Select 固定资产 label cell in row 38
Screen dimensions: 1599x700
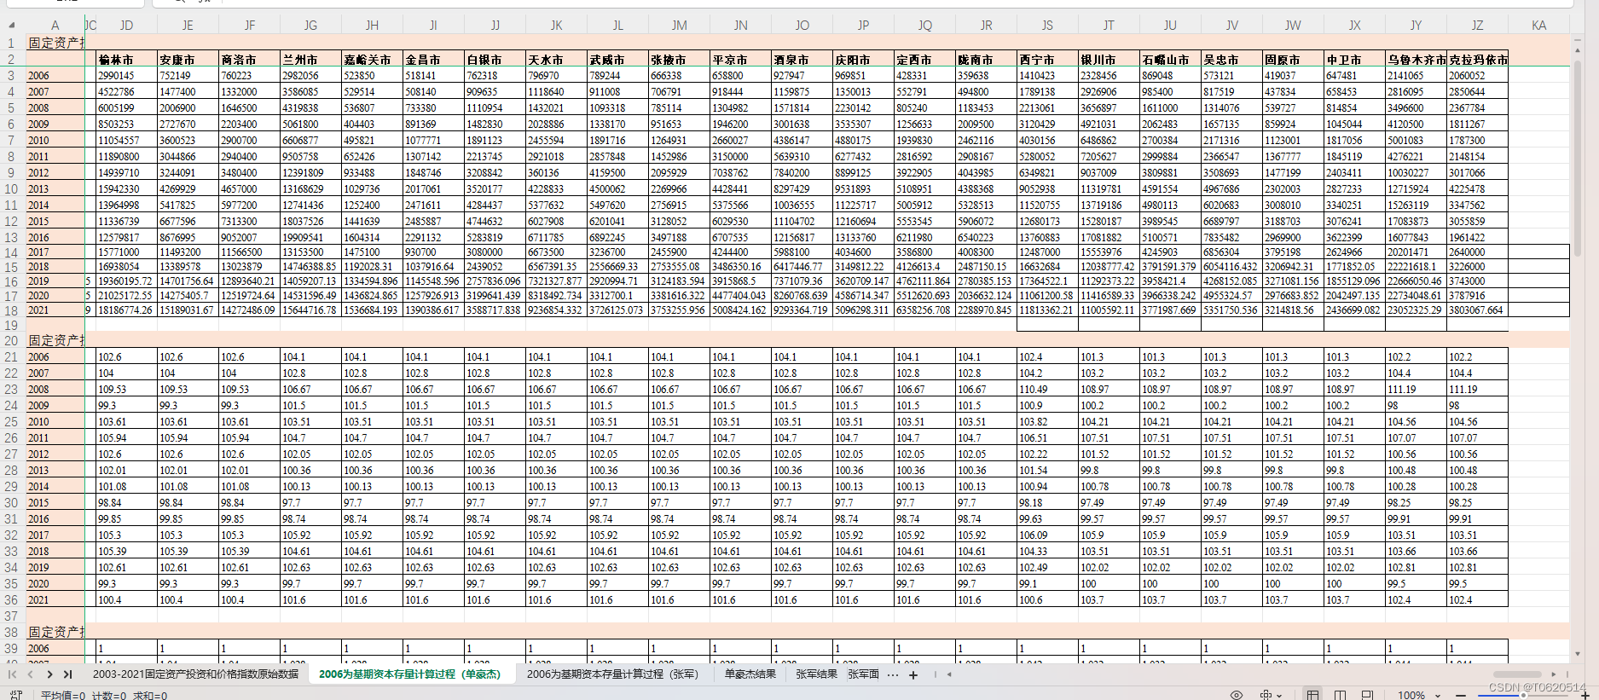click(55, 632)
